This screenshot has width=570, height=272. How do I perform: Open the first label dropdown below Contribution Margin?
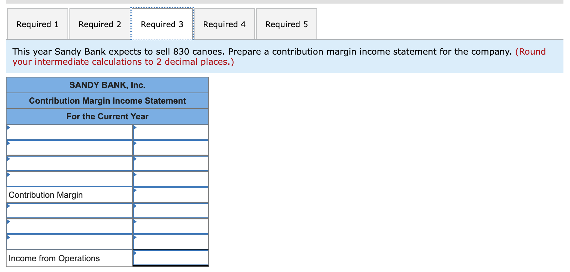tap(69, 210)
